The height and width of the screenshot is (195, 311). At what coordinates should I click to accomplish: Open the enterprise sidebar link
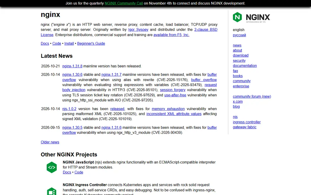point(241,86)
